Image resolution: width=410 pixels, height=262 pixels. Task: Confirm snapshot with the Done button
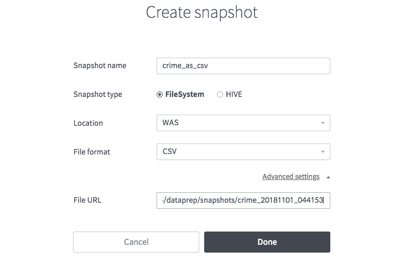(x=267, y=242)
